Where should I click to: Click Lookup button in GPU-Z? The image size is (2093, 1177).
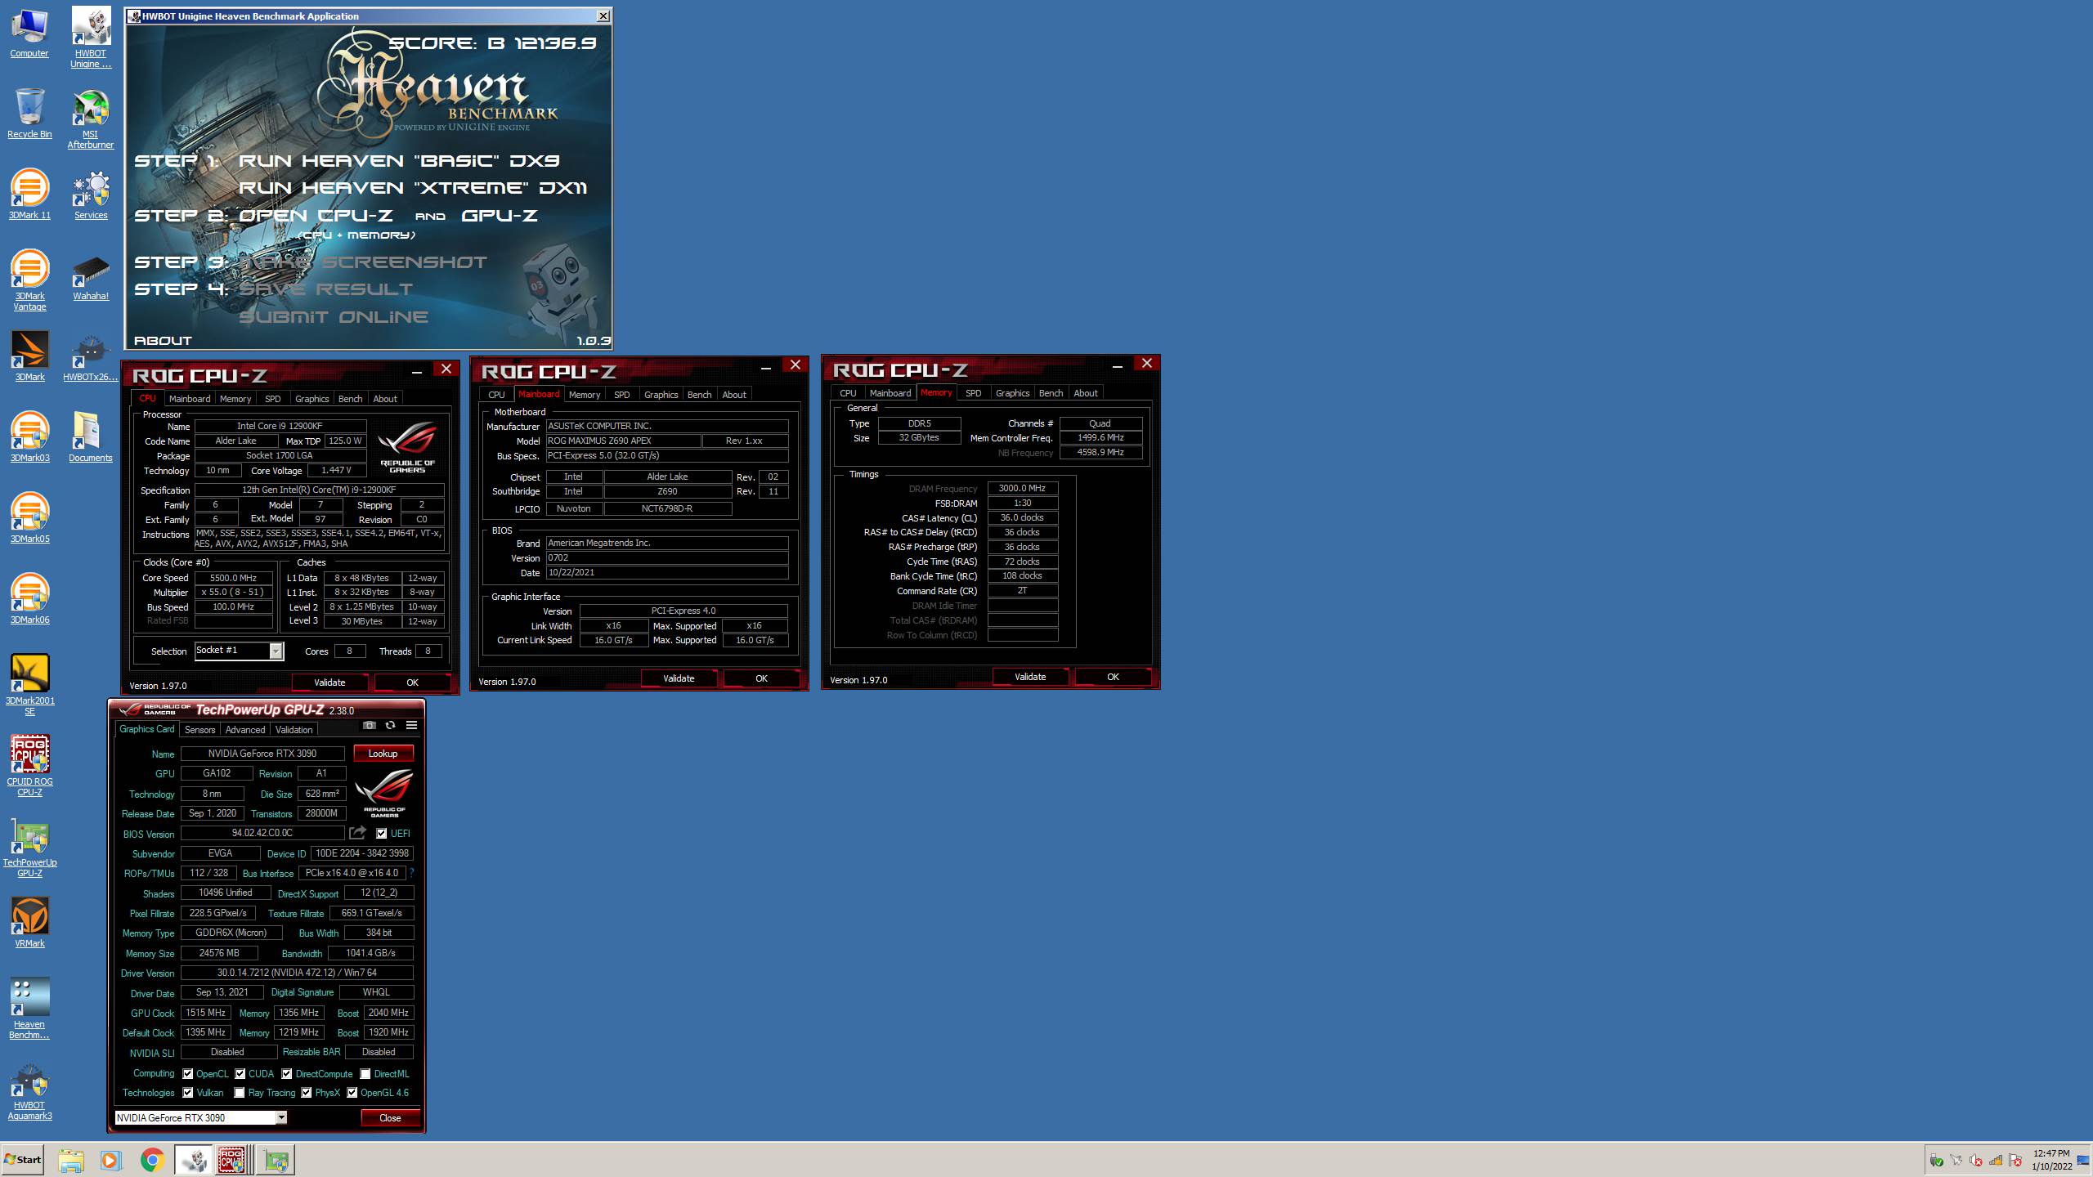click(383, 754)
